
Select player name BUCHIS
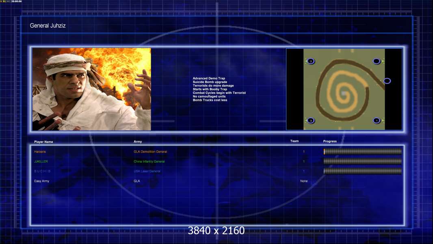click(x=43, y=171)
